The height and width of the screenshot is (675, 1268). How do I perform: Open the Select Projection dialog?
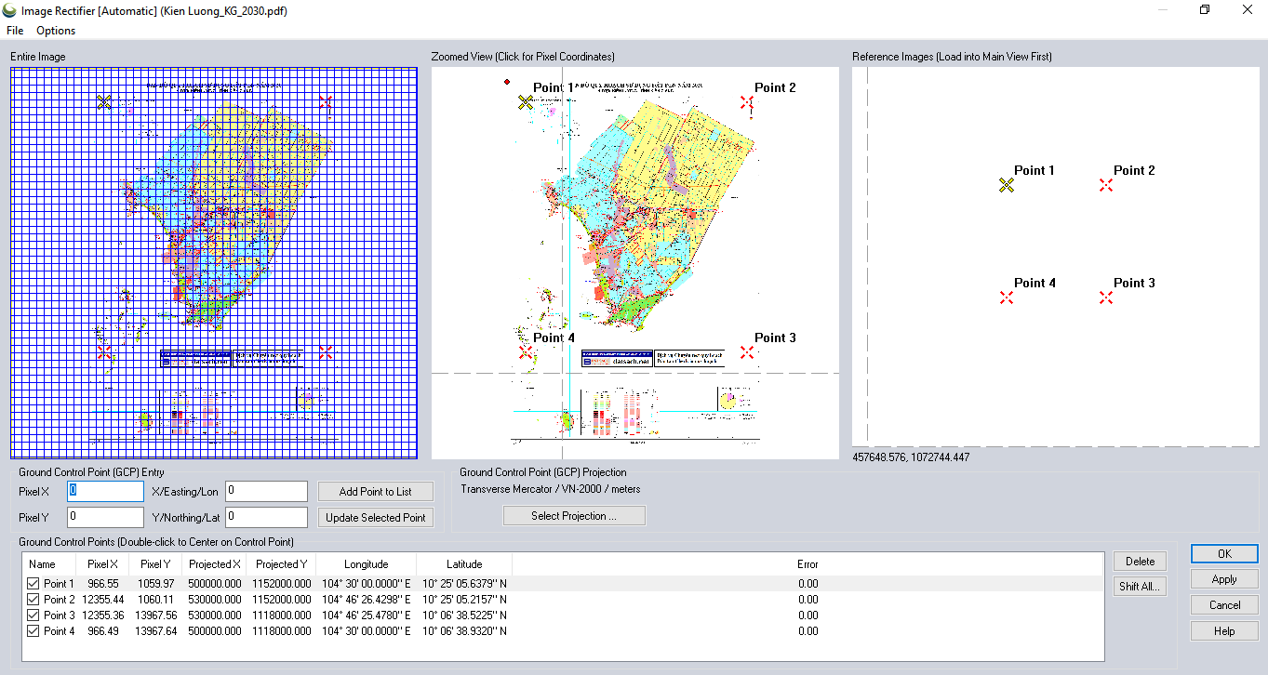pos(574,516)
